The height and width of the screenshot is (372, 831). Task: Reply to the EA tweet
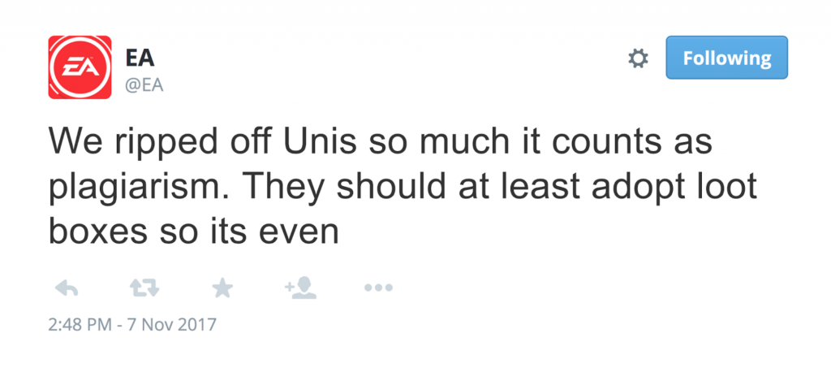(65, 288)
